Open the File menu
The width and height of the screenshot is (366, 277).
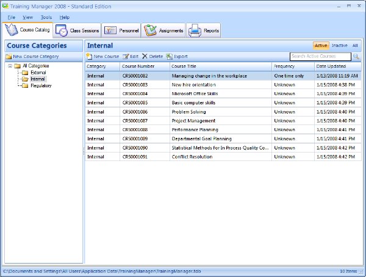point(11,17)
